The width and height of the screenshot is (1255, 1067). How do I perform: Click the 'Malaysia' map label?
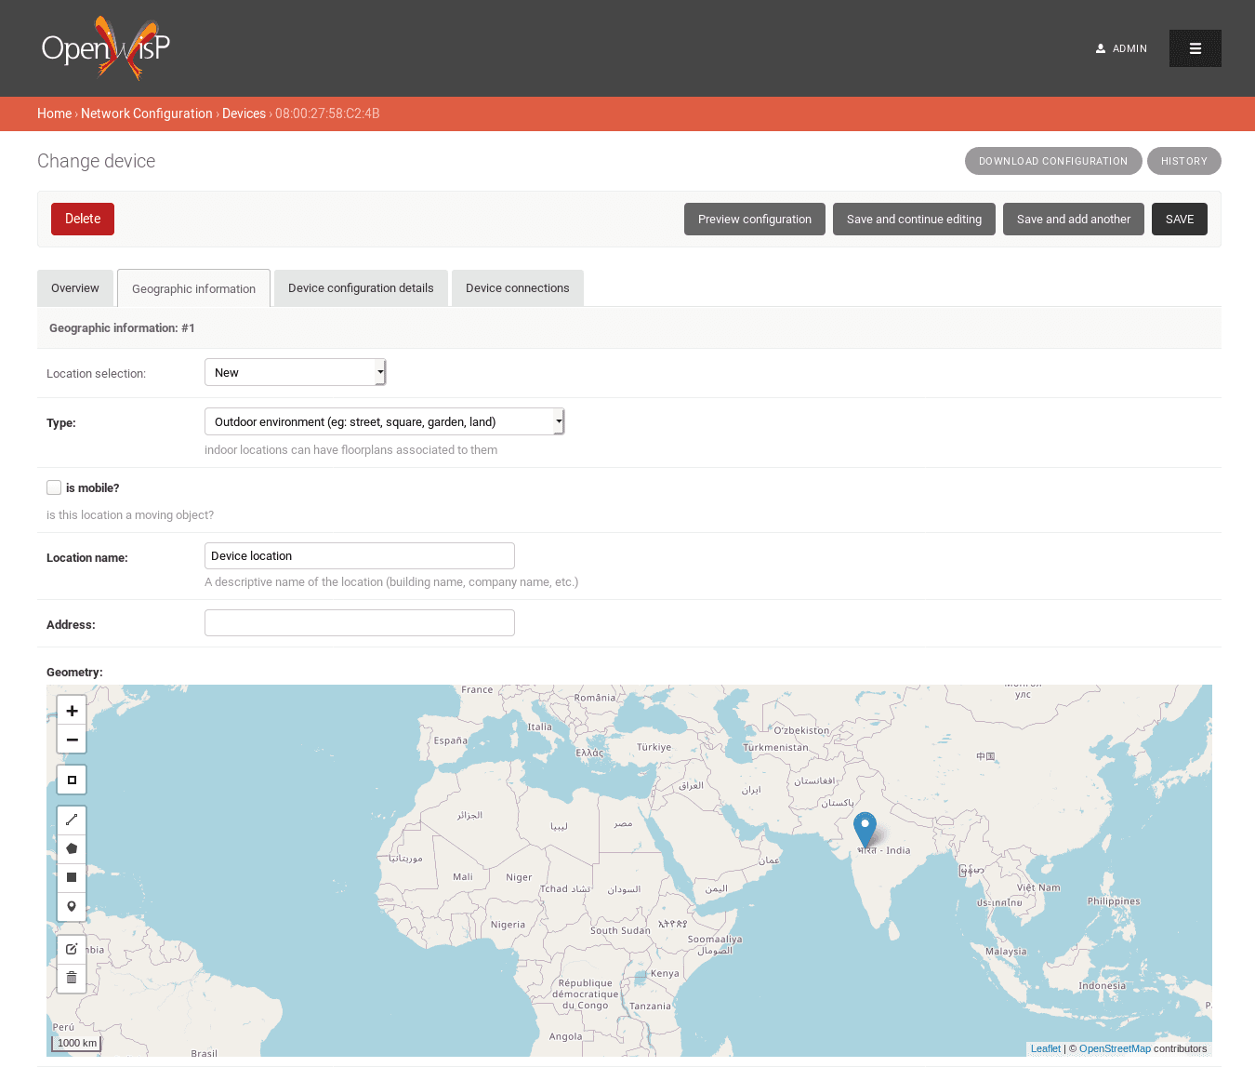click(1006, 952)
